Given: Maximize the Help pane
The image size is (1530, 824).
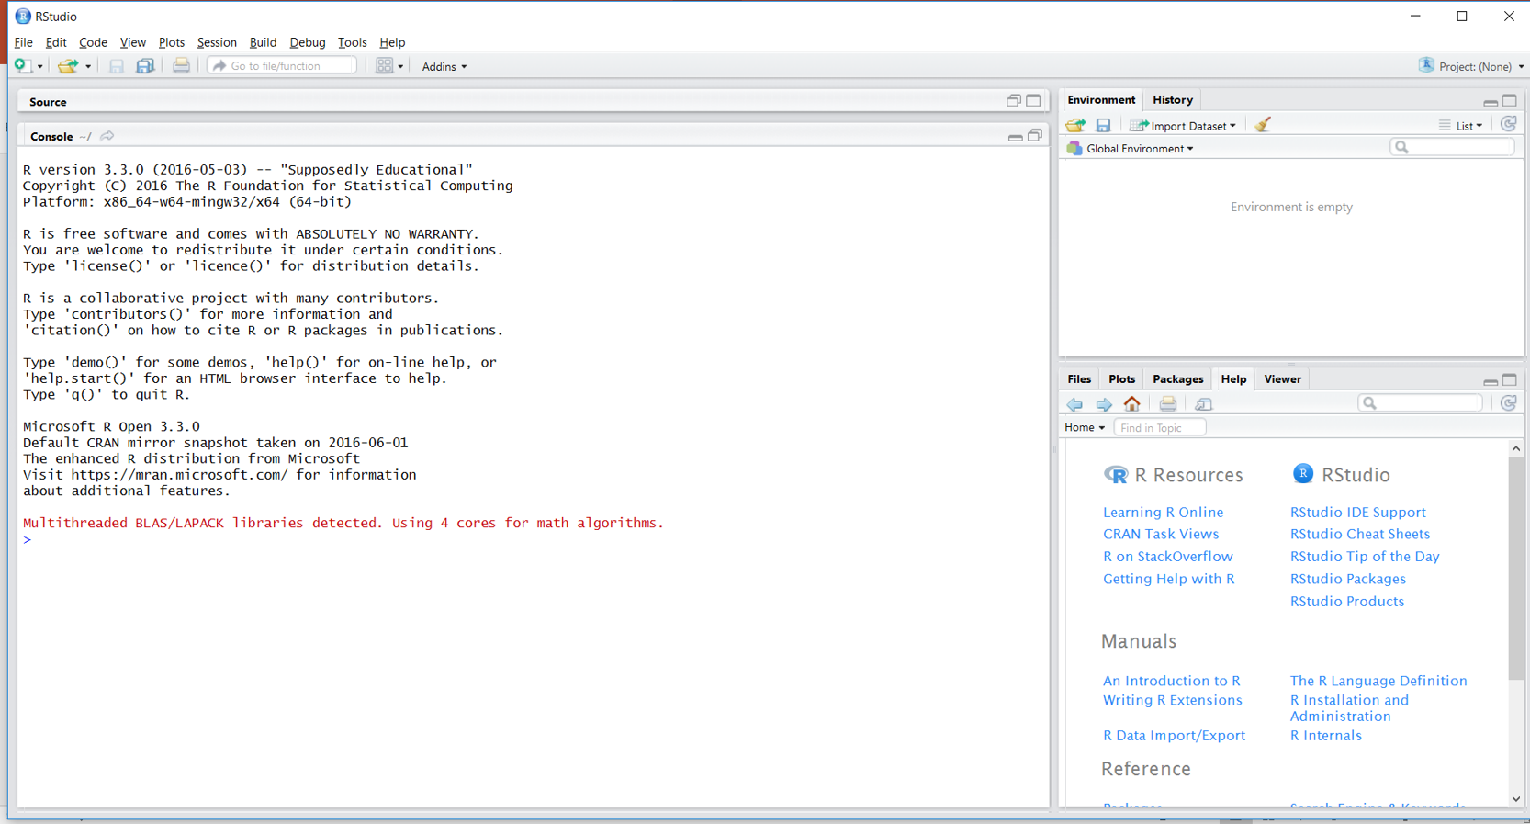Looking at the screenshot, I should tap(1510, 379).
